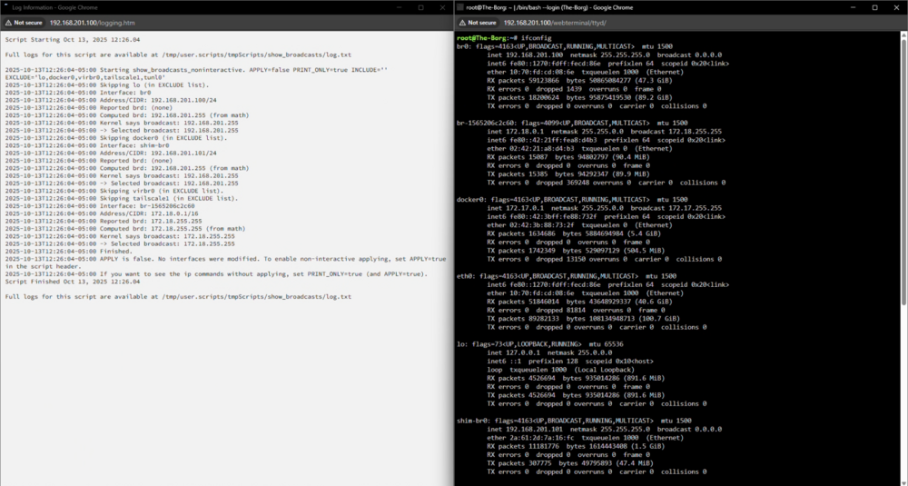Viewport: 908px width, 486px height.
Task: Click the 192.168.201.100/webterminal/ttyd/ address bar
Action: tap(555, 23)
